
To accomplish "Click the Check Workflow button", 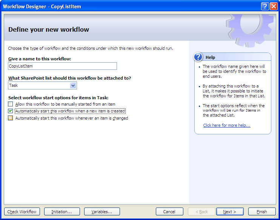I will point(22,212).
